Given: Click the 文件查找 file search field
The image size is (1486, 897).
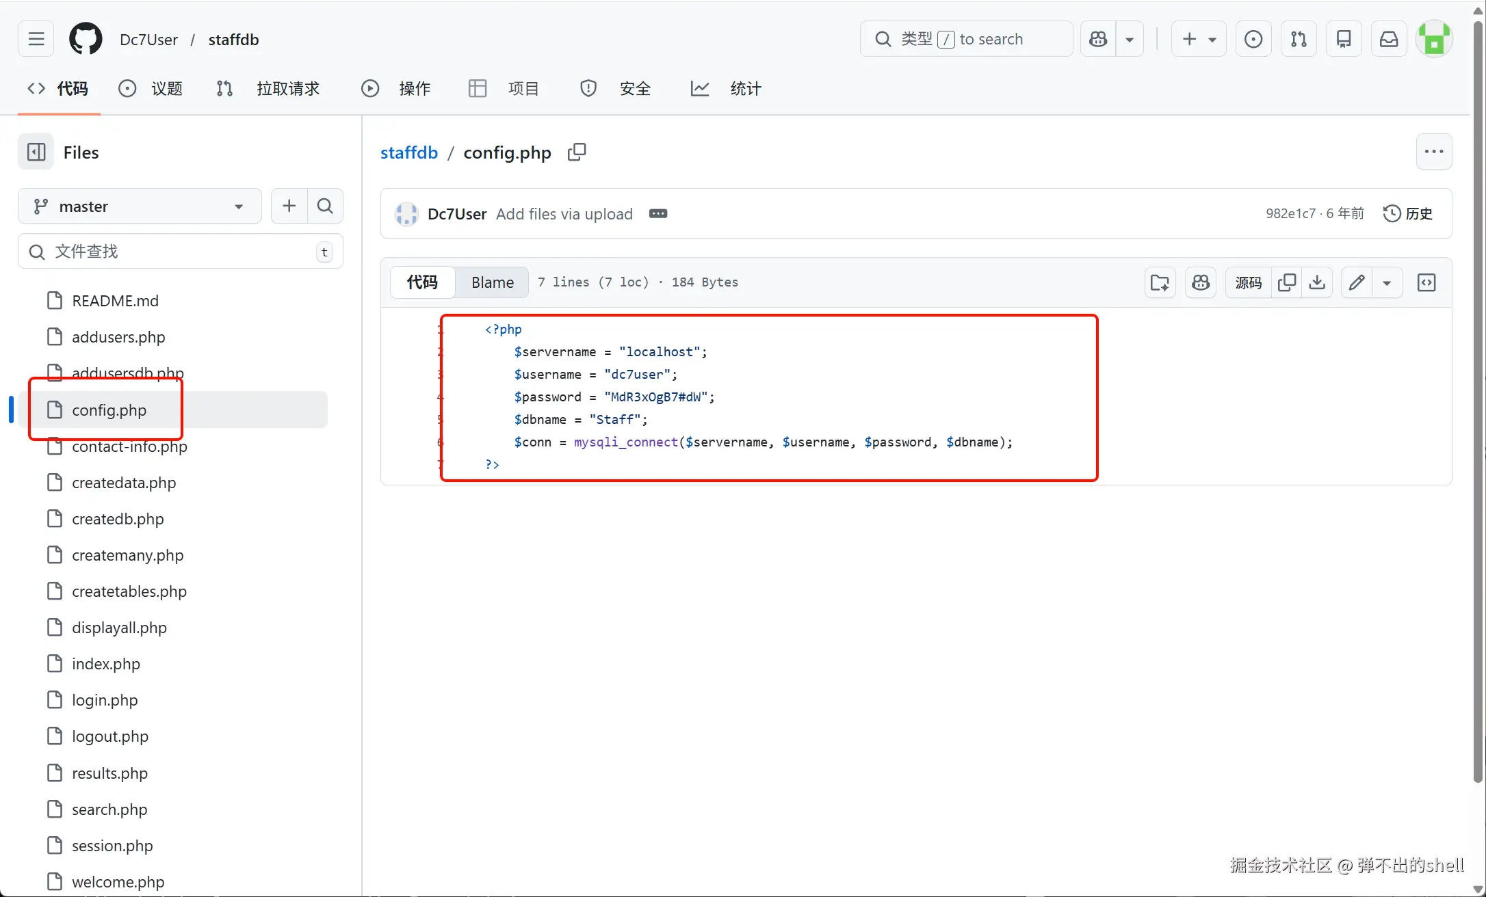Looking at the screenshot, I should click(x=179, y=252).
